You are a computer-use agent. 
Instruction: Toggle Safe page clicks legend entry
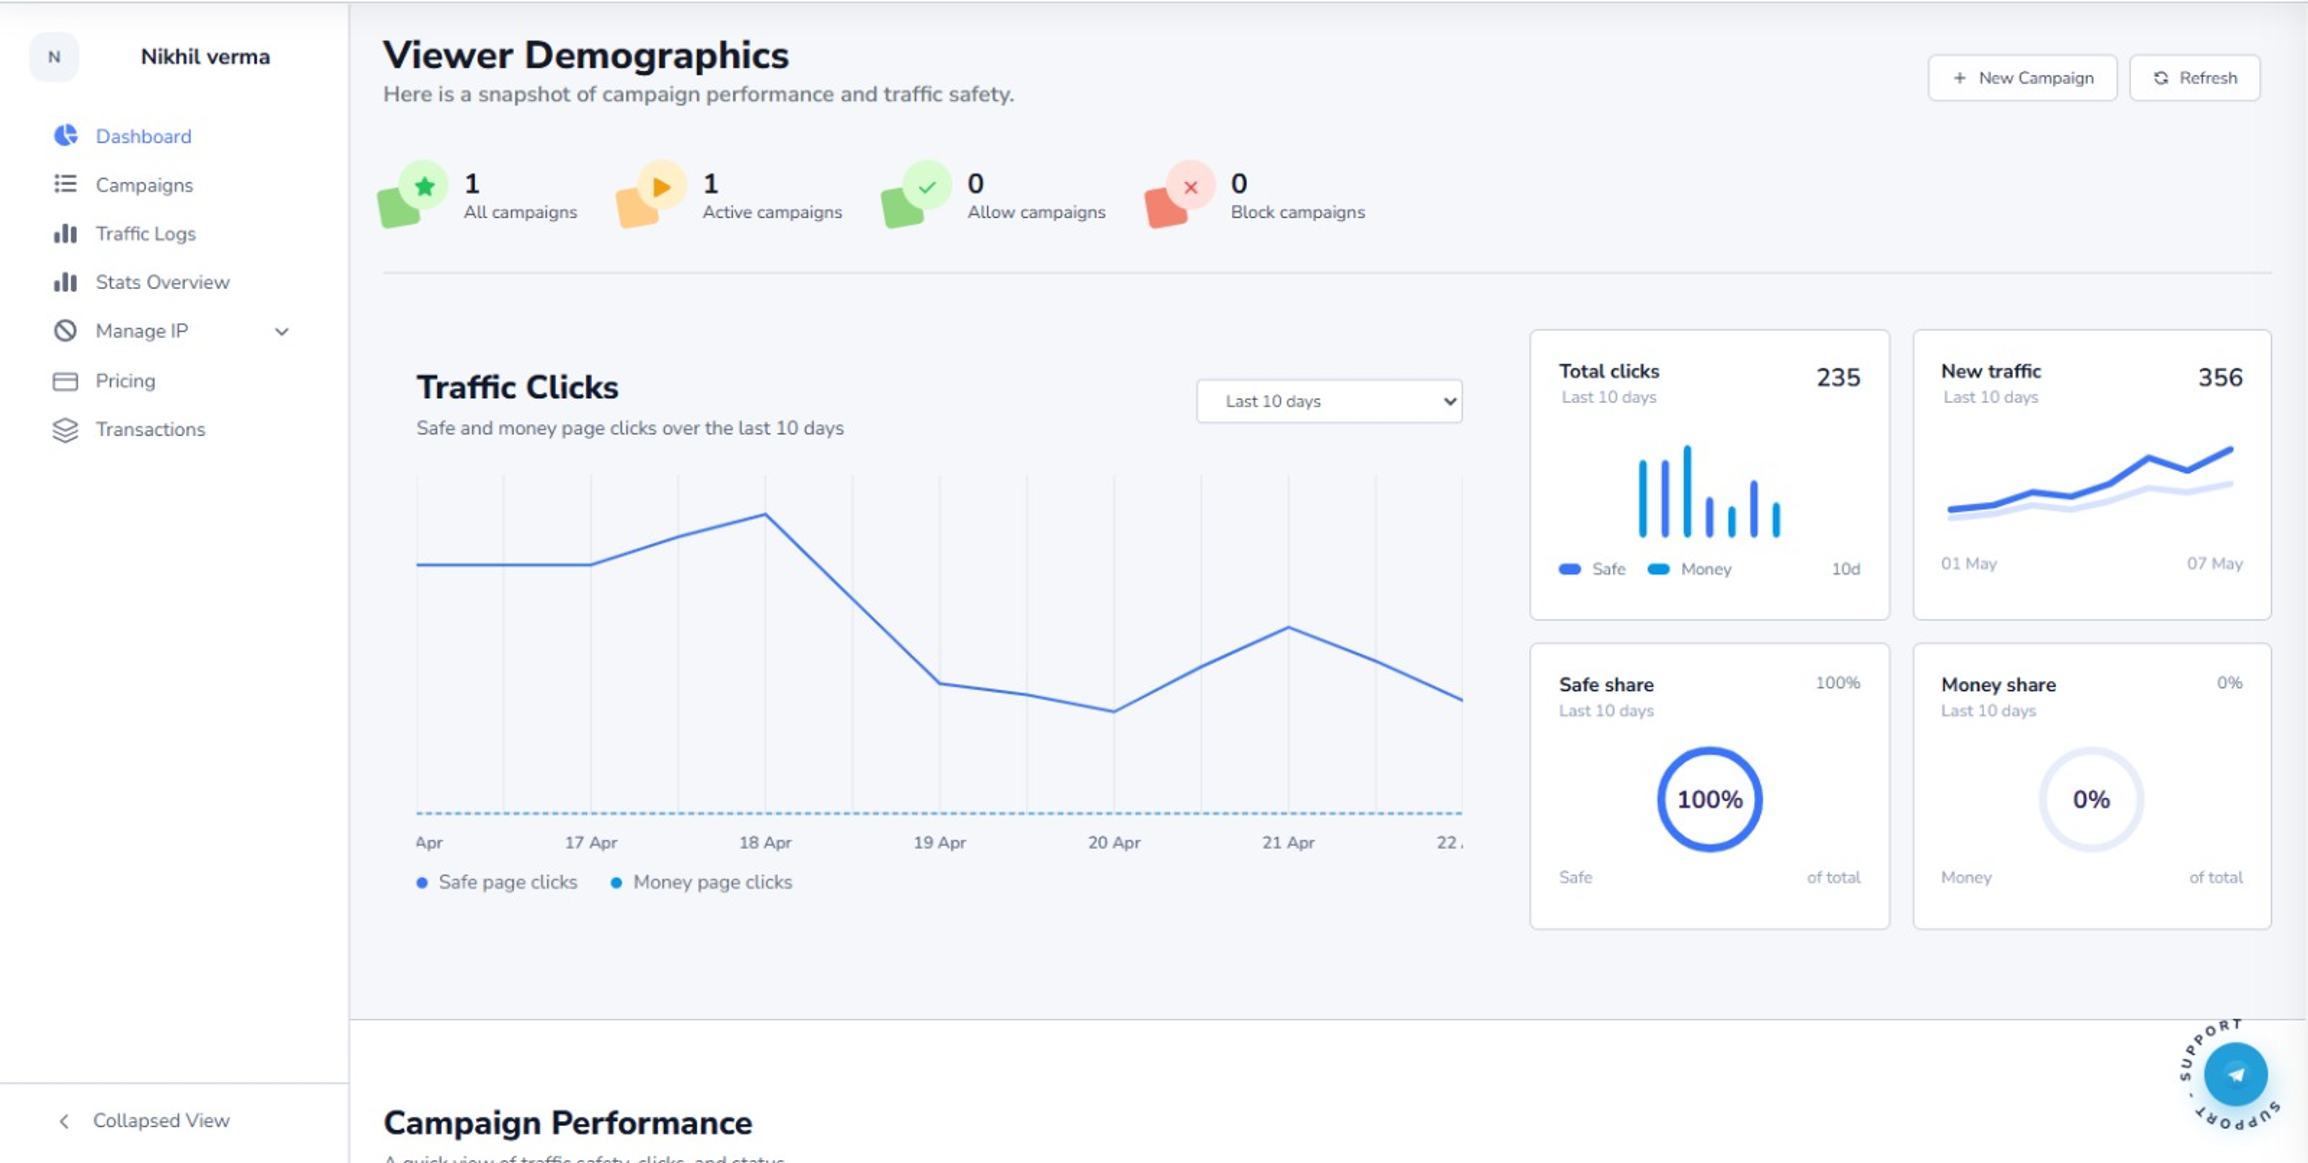[x=497, y=882]
